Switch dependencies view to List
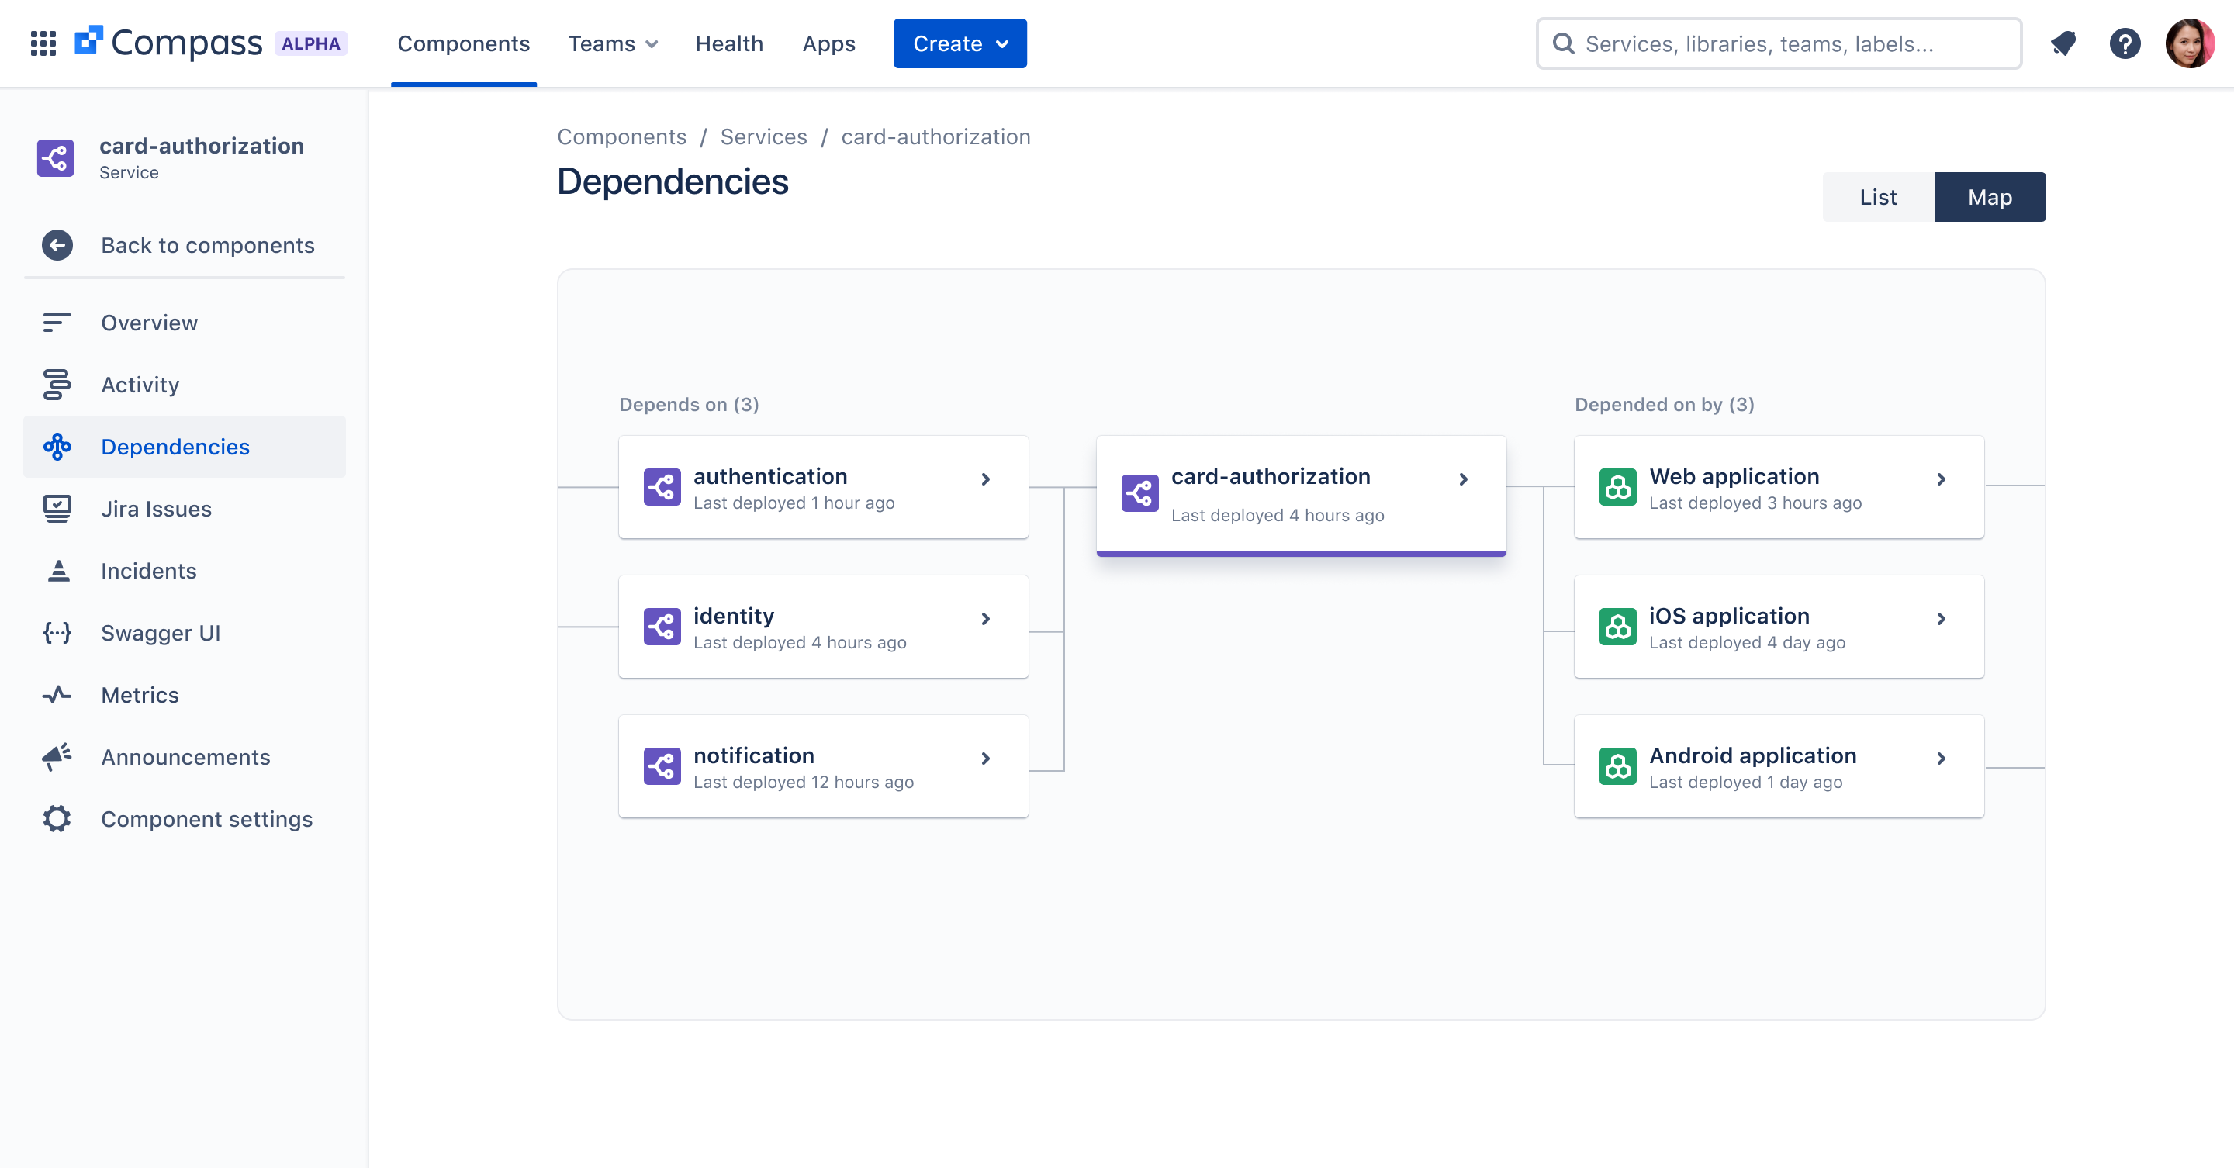The width and height of the screenshot is (2234, 1168). click(x=1877, y=197)
